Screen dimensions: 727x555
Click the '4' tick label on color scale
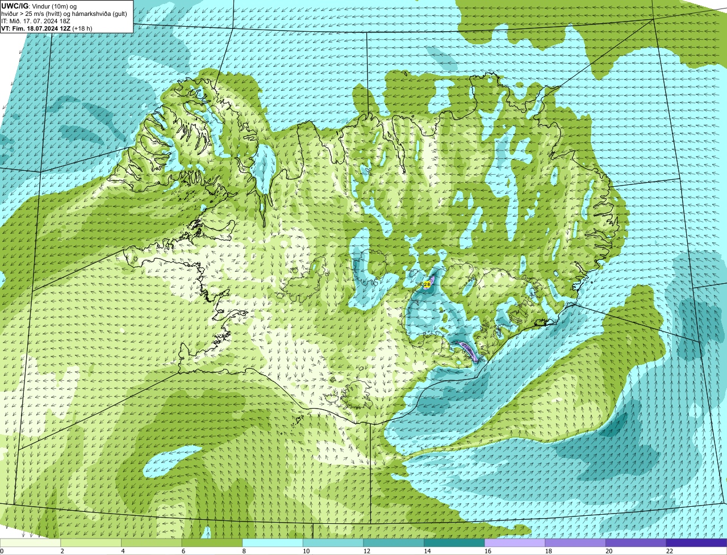click(123, 551)
